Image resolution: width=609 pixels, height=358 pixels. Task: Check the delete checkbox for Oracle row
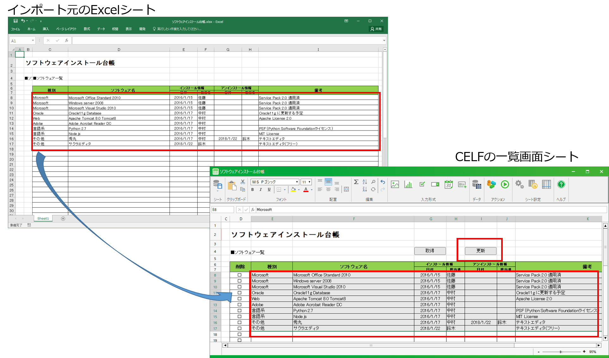[239, 293]
